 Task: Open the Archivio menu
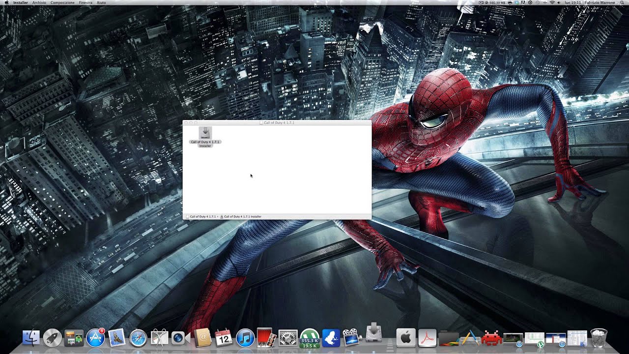[x=39, y=2]
